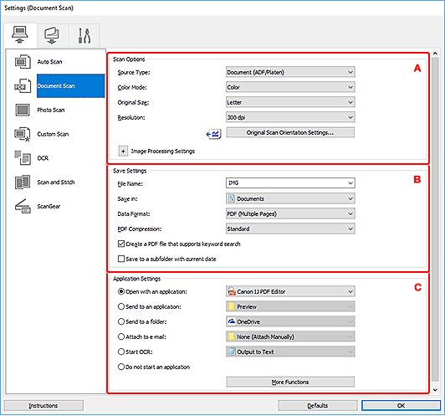This screenshot has width=445, height=416.
Task: Select the Scan and Stitch icon
Action: tap(23, 182)
